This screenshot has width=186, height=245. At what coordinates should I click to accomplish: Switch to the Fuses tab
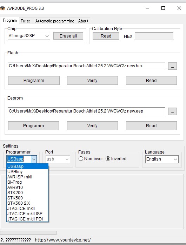click(x=26, y=21)
